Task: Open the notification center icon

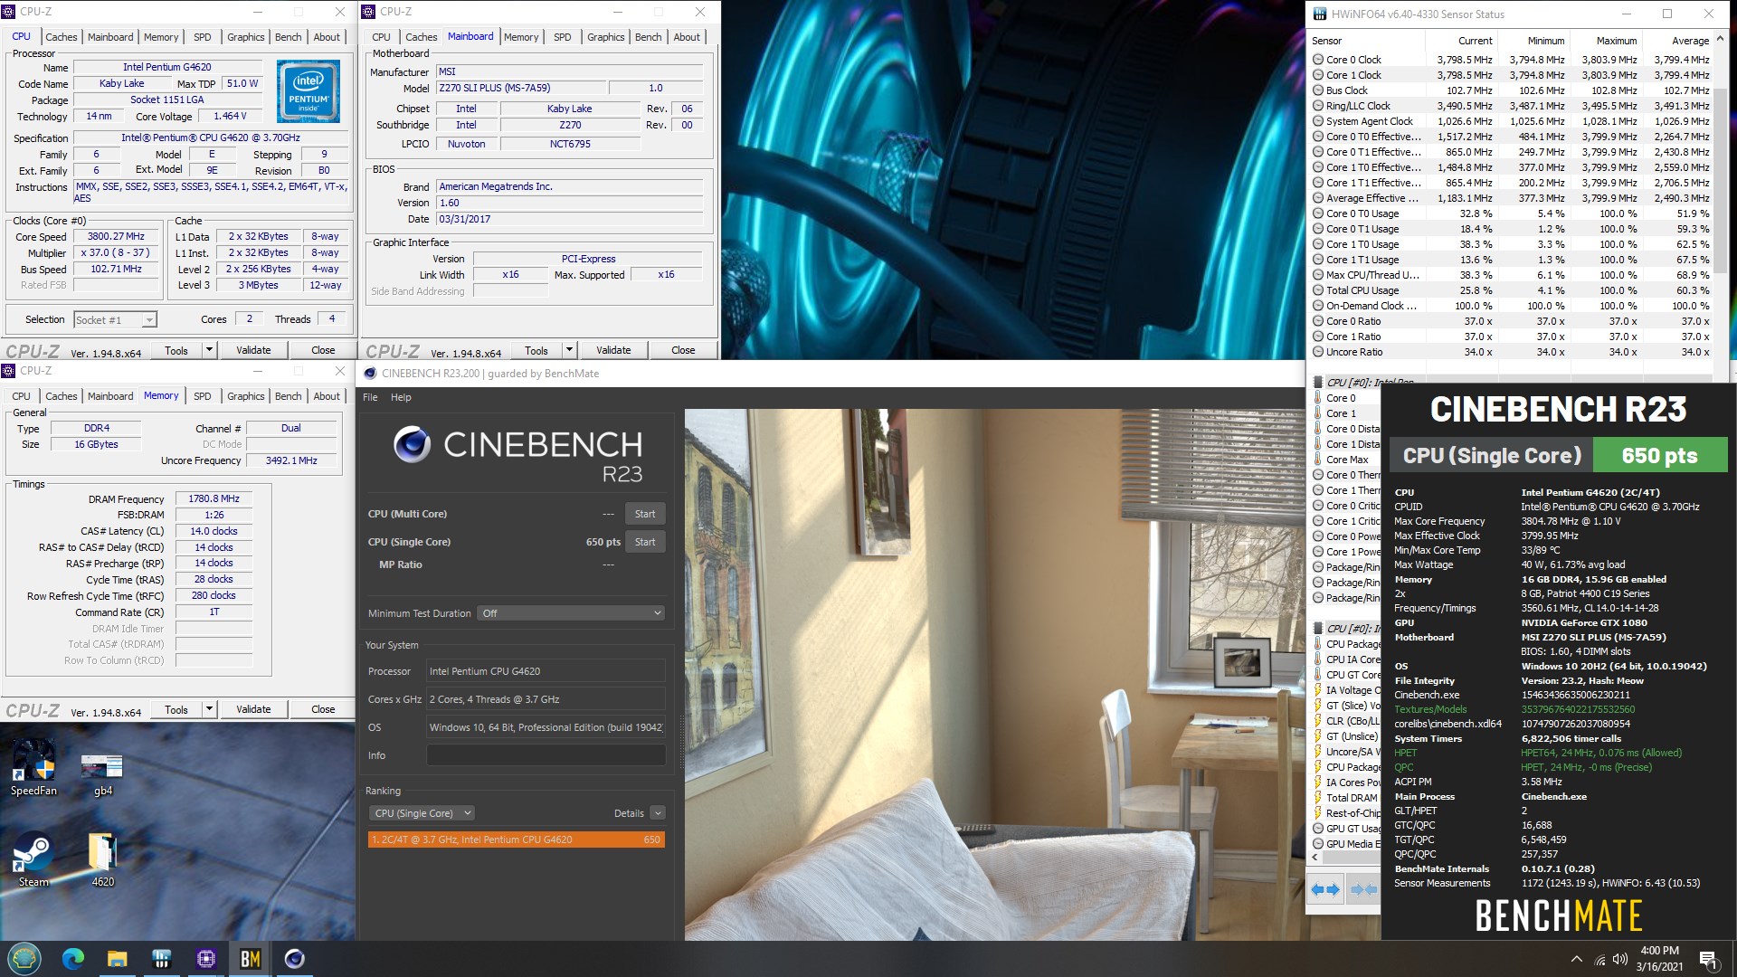Action: (1708, 959)
